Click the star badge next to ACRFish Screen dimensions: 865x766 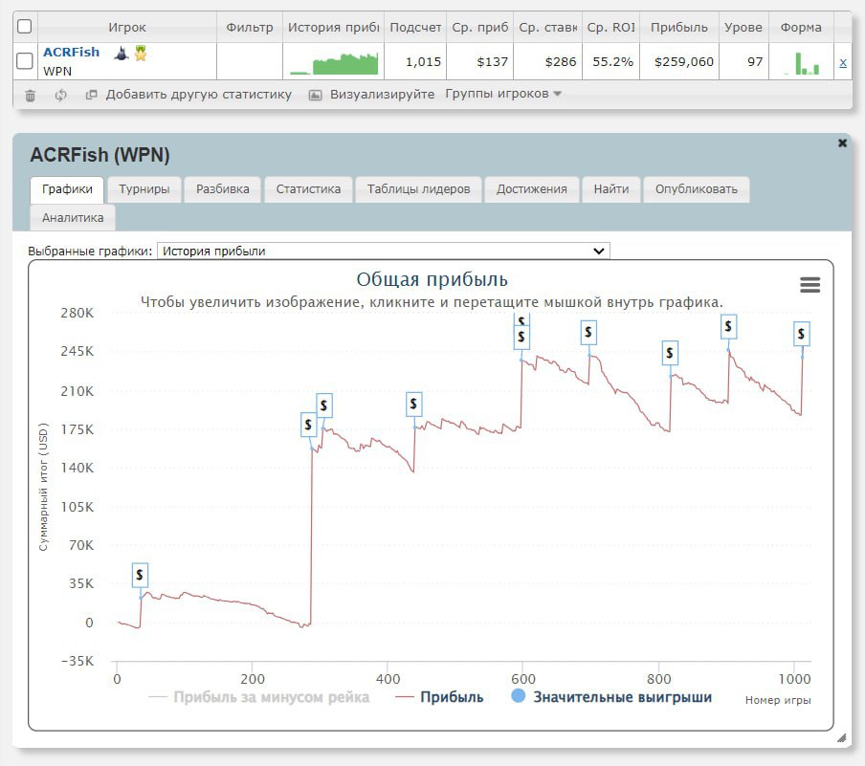coord(141,54)
